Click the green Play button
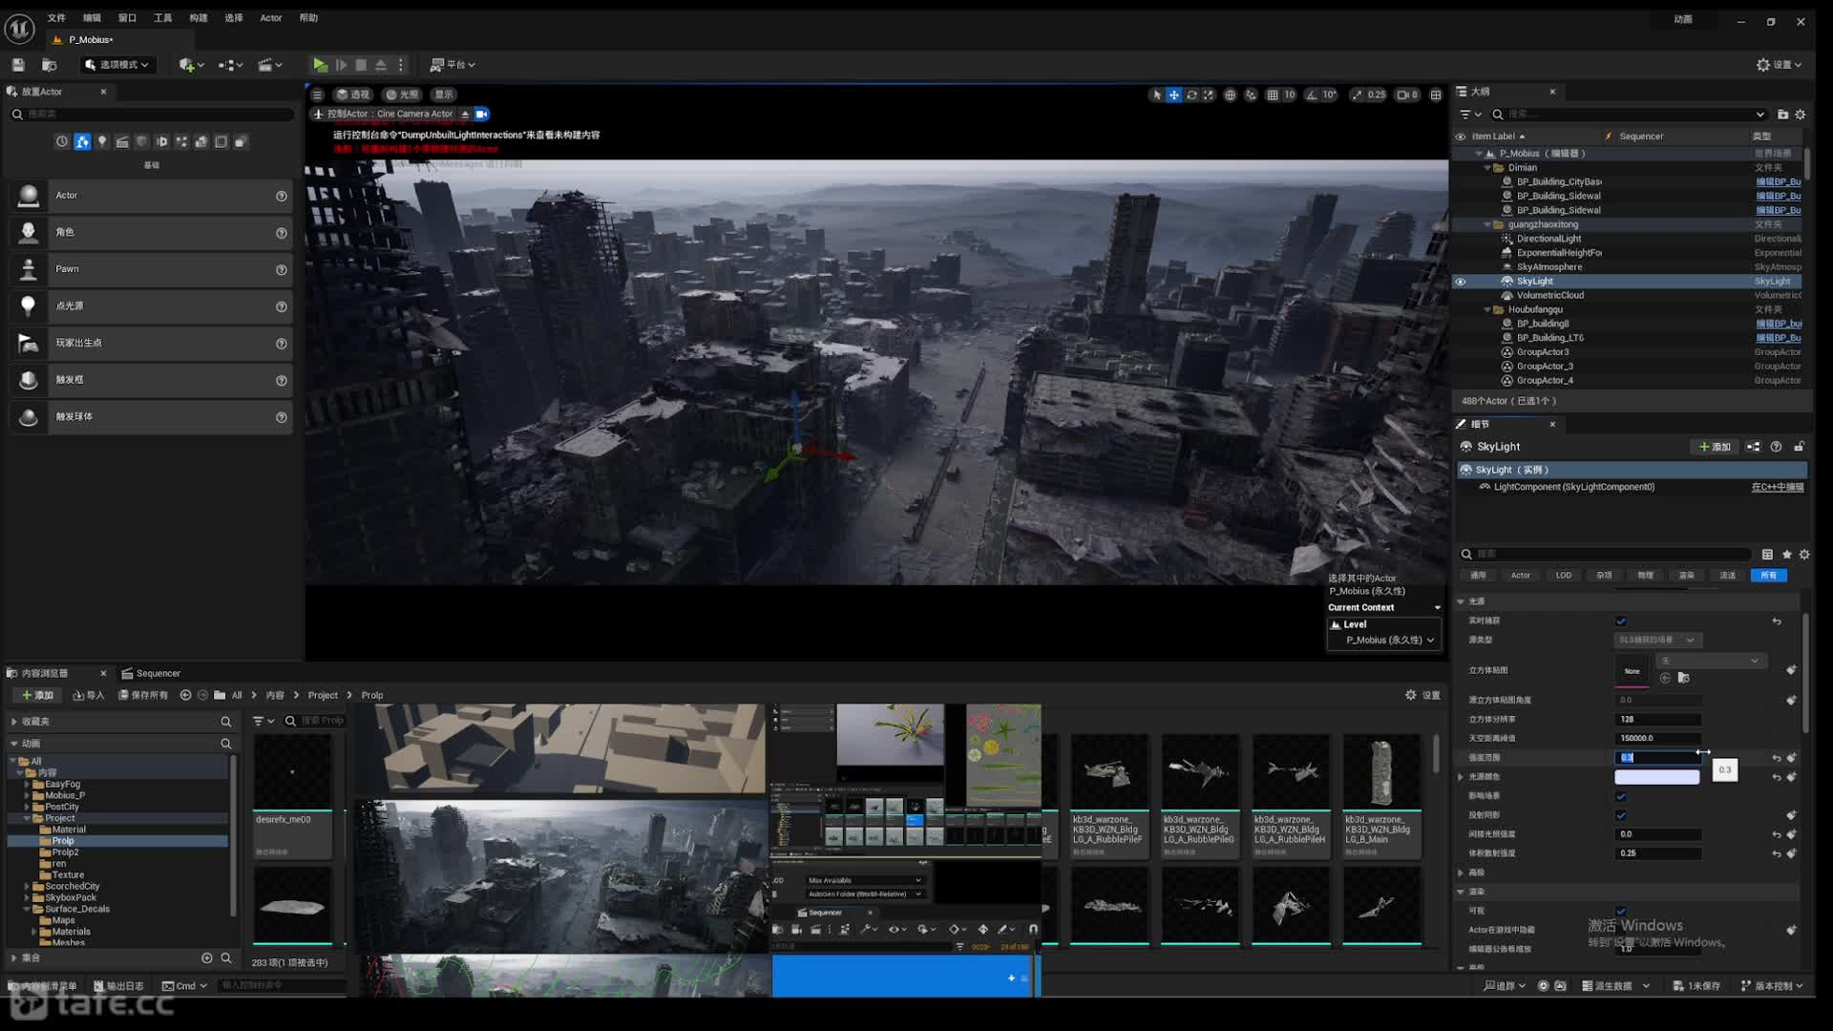Screen dimensions: 1833x1031 coord(320,65)
